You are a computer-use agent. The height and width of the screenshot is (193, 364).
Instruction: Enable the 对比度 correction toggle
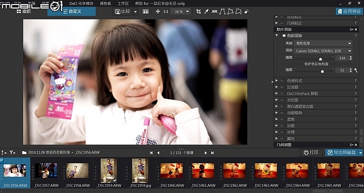point(283,100)
